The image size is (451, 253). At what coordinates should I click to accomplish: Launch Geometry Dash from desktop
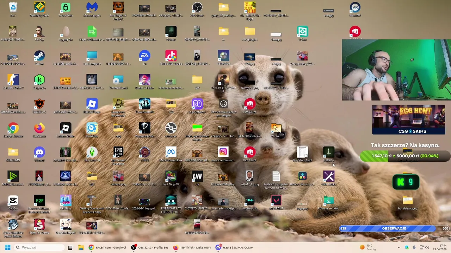(39, 8)
